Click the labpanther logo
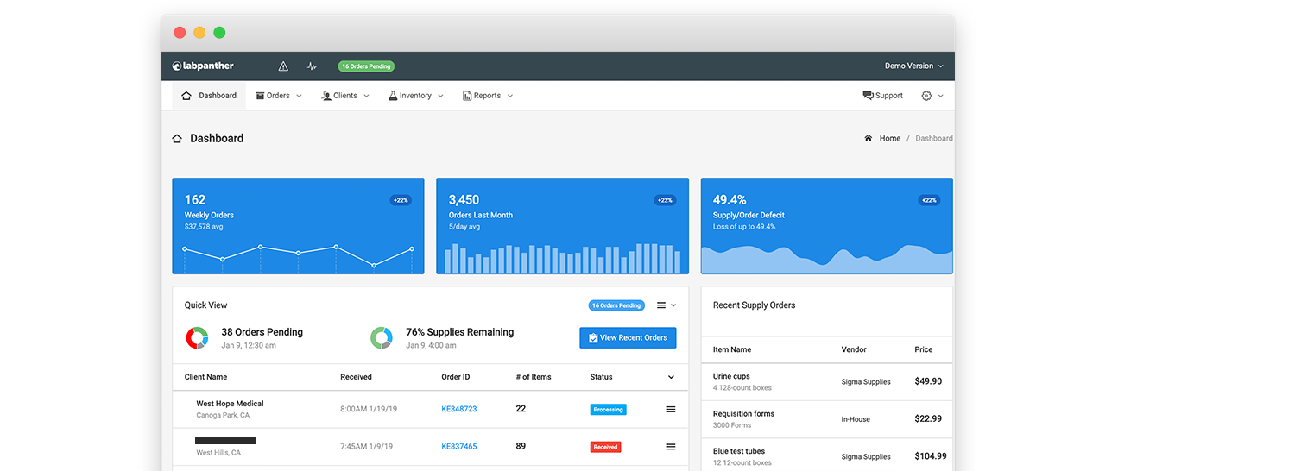 pyautogui.click(x=203, y=66)
